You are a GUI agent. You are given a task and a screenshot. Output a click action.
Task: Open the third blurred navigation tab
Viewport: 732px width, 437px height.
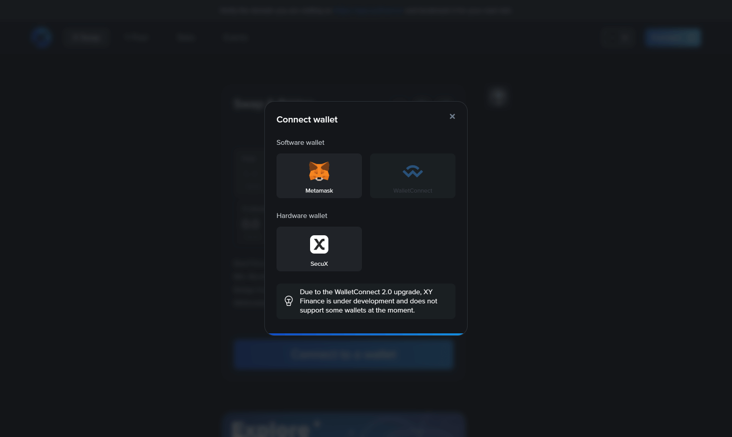pyautogui.click(x=186, y=38)
